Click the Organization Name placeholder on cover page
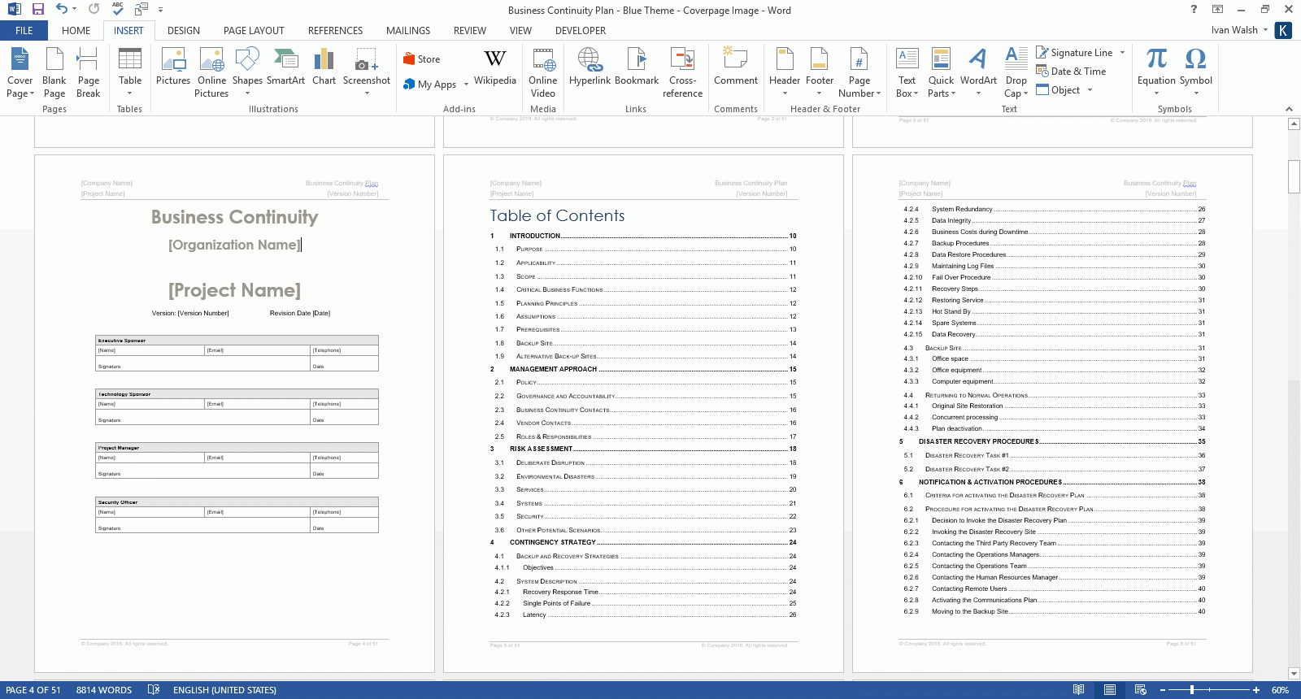Screen dimensions: 1301x699 (x=234, y=245)
